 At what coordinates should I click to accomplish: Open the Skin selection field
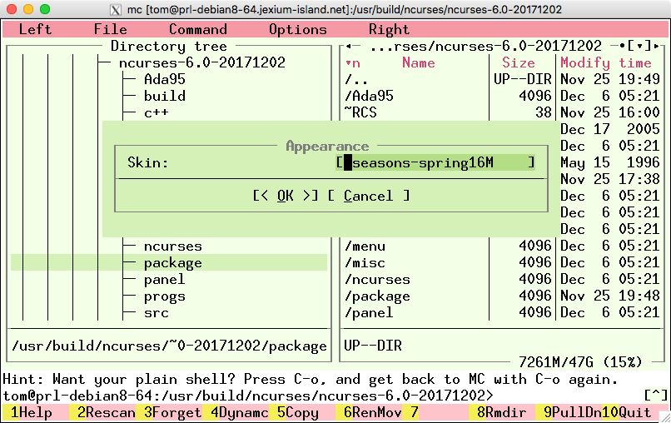point(435,162)
